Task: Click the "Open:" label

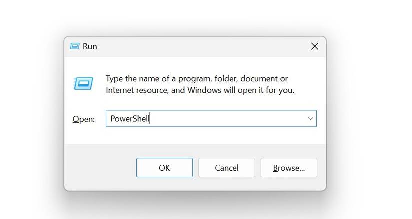Action: 83,119
